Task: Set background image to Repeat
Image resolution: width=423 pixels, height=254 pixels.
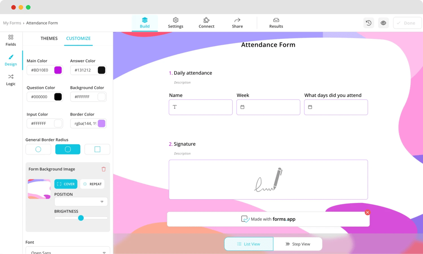Action: (x=92, y=184)
